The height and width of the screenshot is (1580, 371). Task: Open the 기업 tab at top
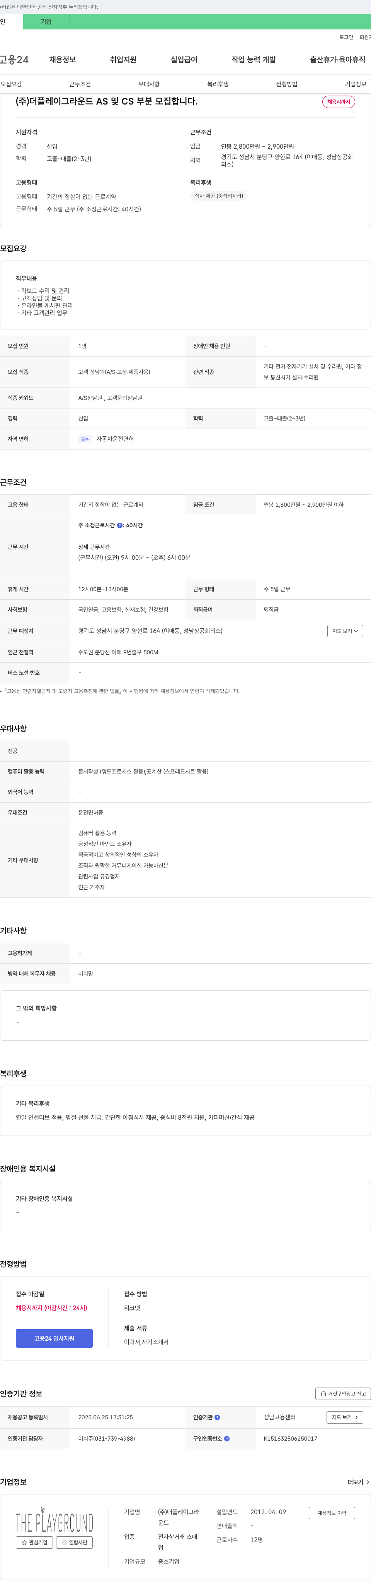click(x=46, y=21)
